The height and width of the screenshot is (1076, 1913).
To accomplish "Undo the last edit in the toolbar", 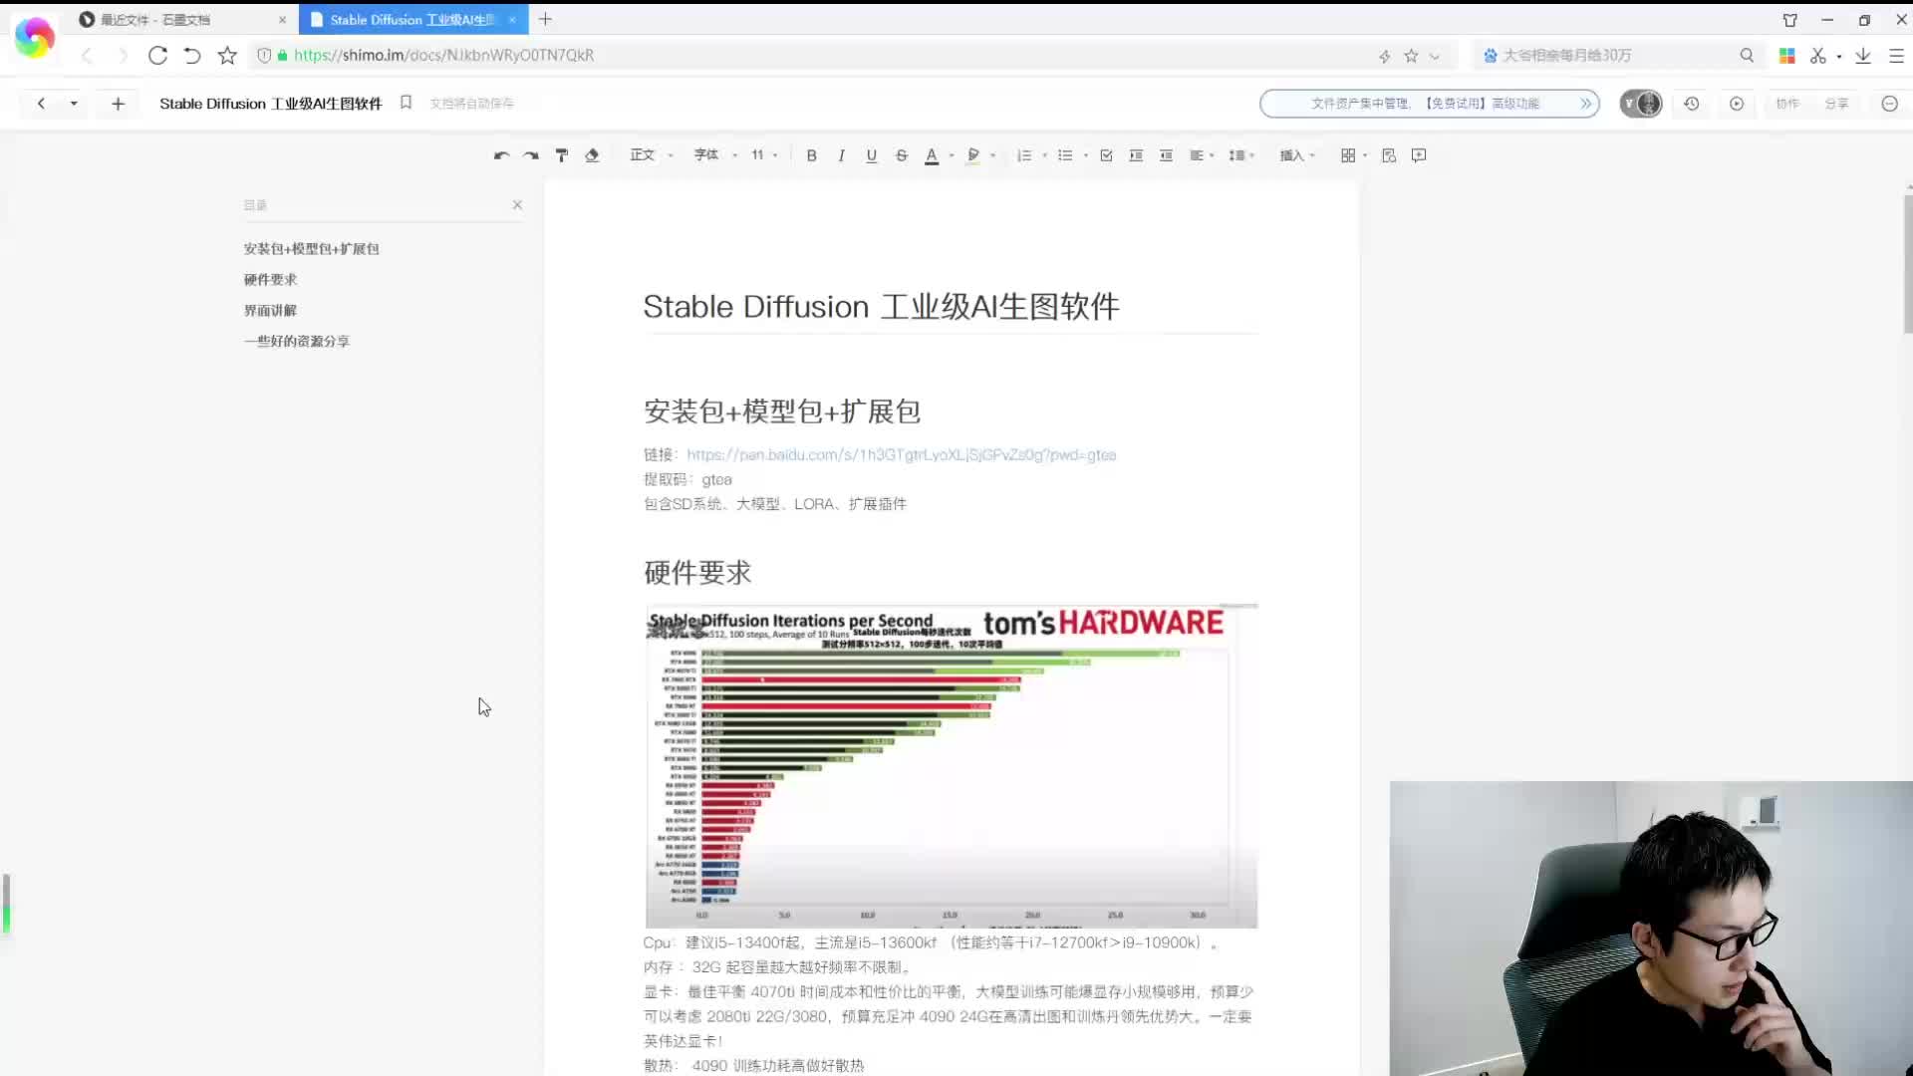I will [x=501, y=155].
